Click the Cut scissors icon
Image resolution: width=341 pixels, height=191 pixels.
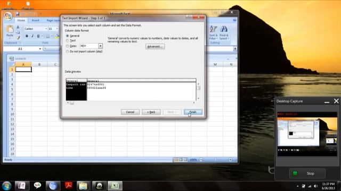tap(18, 27)
